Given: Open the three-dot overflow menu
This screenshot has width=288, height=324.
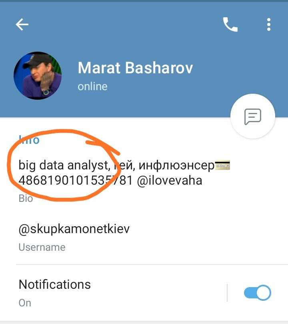Looking at the screenshot, I should coord(269,24).
